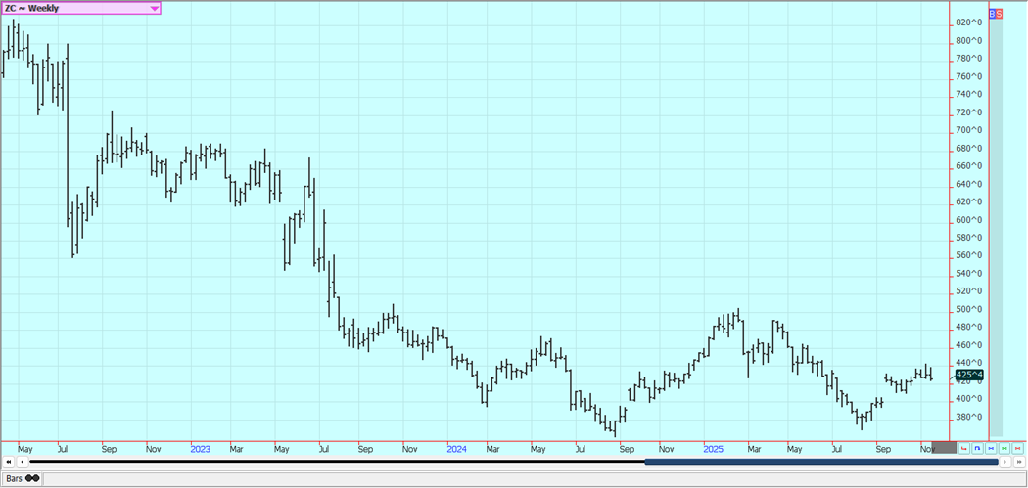Click the 500^0 level on price axis
Viewport: 1028px width, 488px height.
click(x=967, y=309)
